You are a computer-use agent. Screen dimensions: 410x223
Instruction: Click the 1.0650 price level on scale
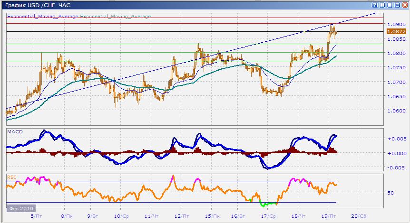[x=396, y=96]
